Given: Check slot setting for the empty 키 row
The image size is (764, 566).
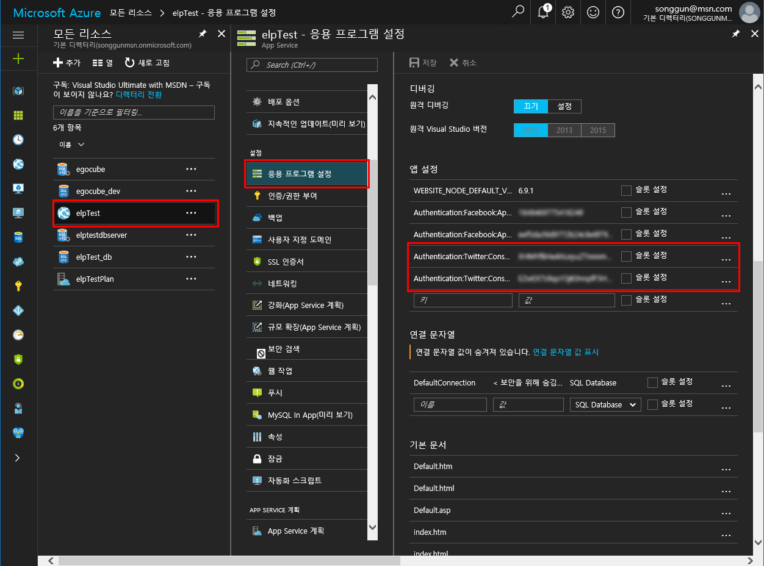Looking at the screenshot, I should (626, 300).
